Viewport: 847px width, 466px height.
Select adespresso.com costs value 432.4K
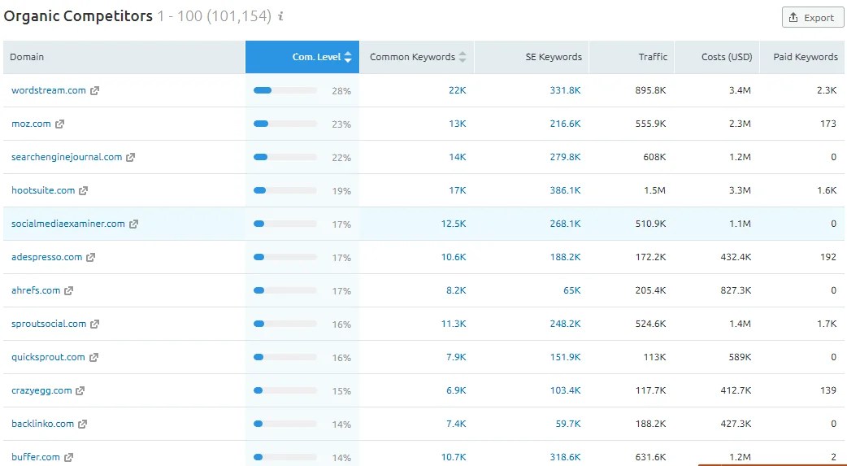coord(736,257)
